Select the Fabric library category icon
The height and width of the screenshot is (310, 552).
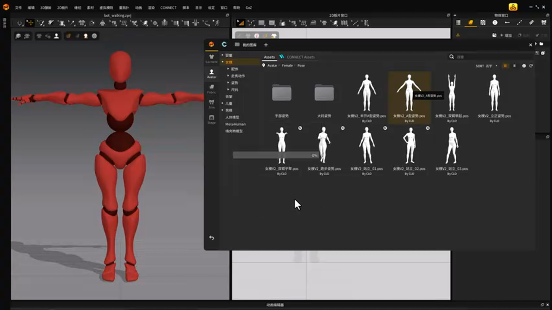click(211, 88)
